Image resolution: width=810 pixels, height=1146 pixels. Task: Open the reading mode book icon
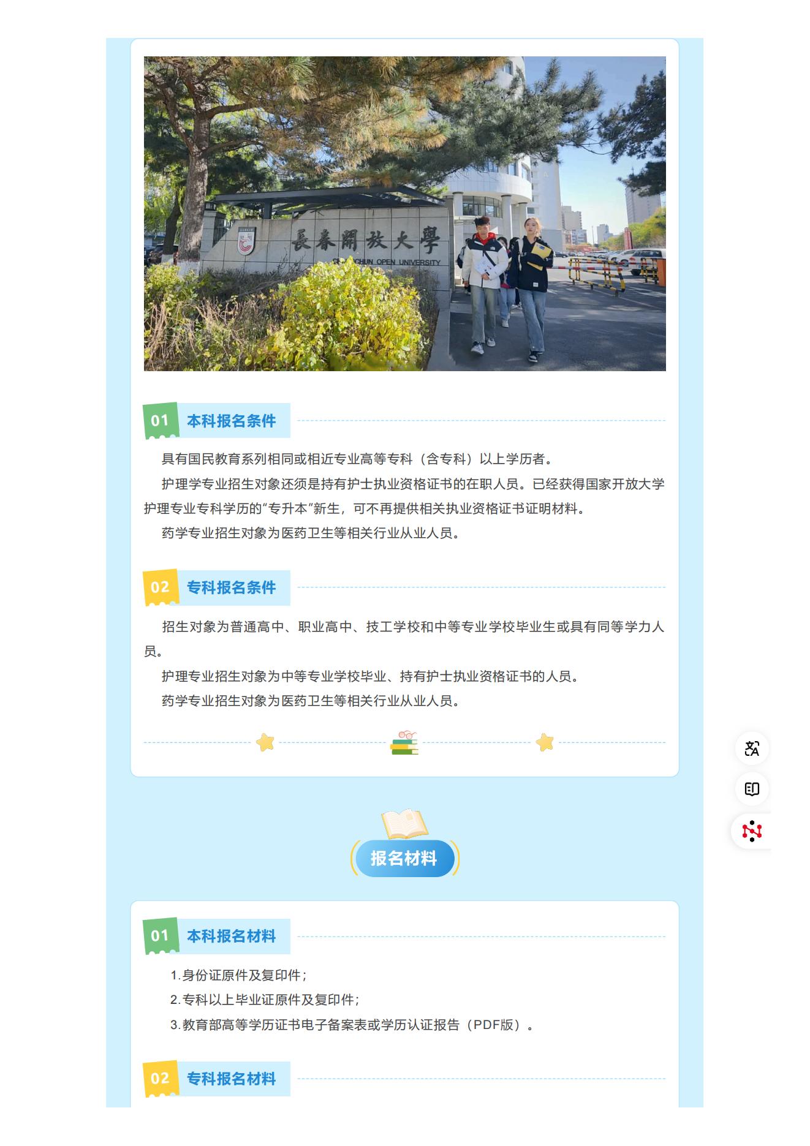(752, 789)
